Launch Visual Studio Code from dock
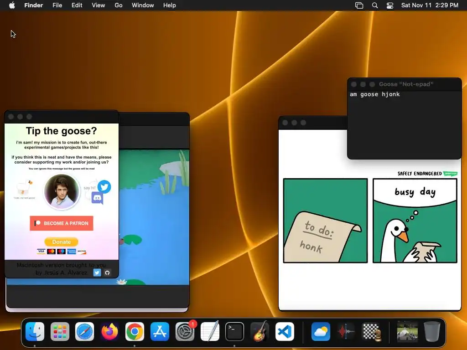This screenshot has height=350, width=467. [x=285, y=331]
